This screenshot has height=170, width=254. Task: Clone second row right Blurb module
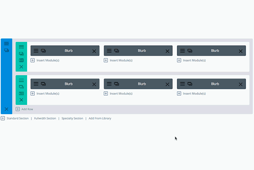click(190, 84)
